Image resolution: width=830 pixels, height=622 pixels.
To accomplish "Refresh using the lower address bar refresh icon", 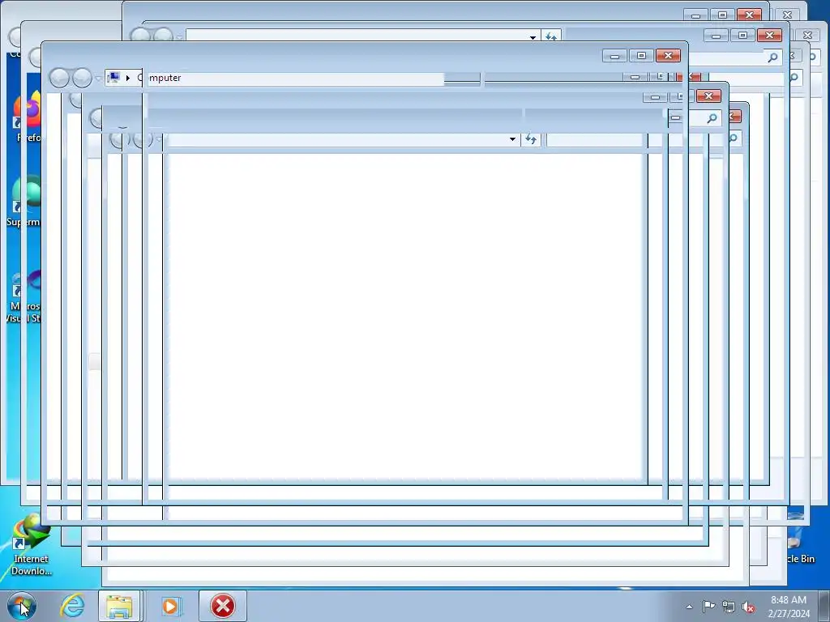I will [531, 139].
